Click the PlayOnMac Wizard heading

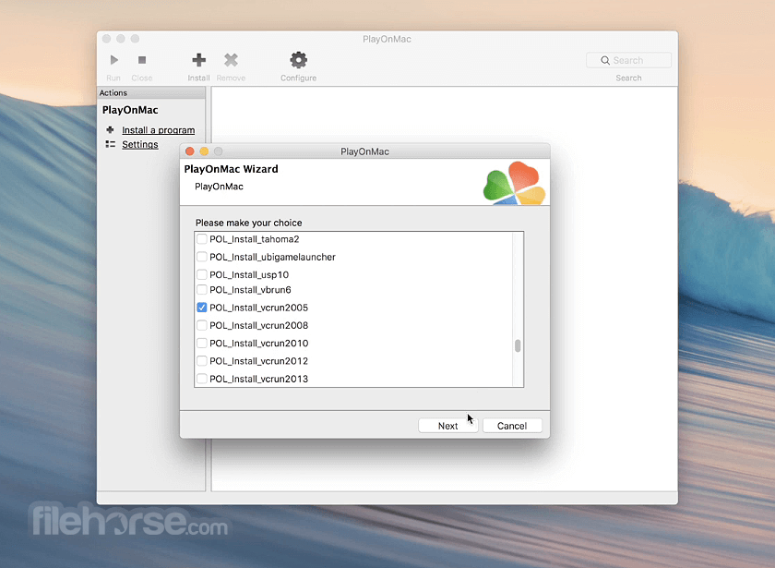tap(231, 169)
